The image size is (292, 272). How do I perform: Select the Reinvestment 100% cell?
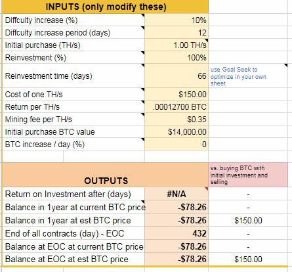coord(177,57)
